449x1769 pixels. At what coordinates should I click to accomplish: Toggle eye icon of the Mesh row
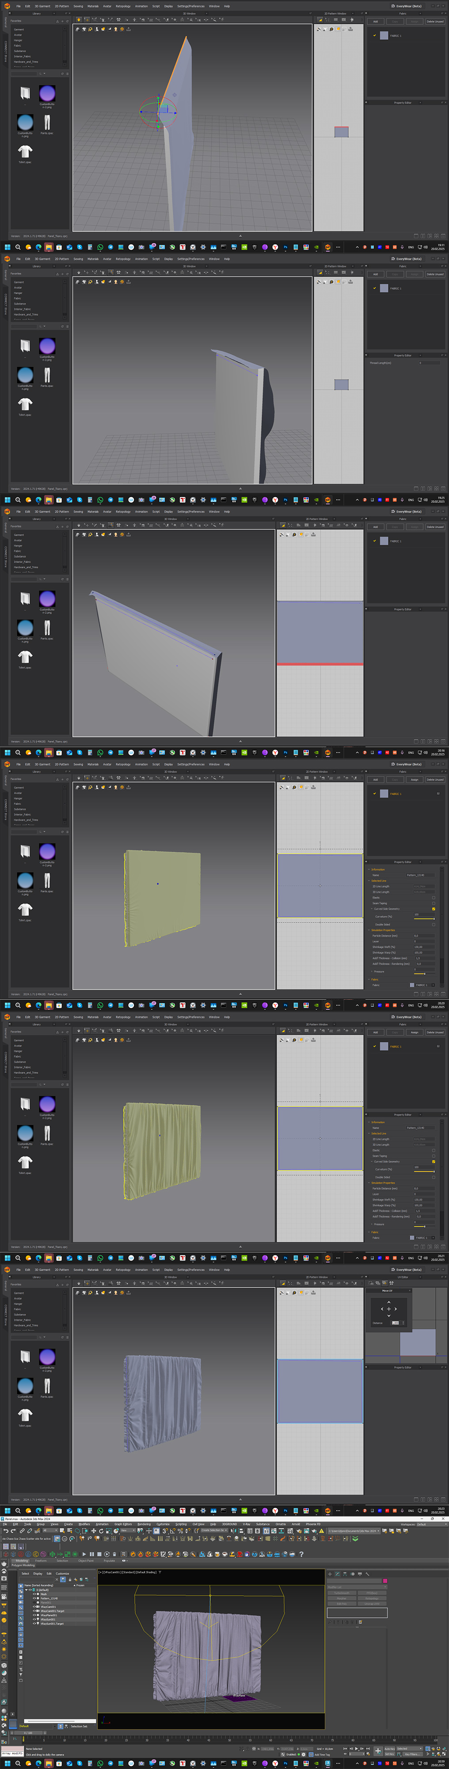pyautogui.click(x=34, y=1595)
